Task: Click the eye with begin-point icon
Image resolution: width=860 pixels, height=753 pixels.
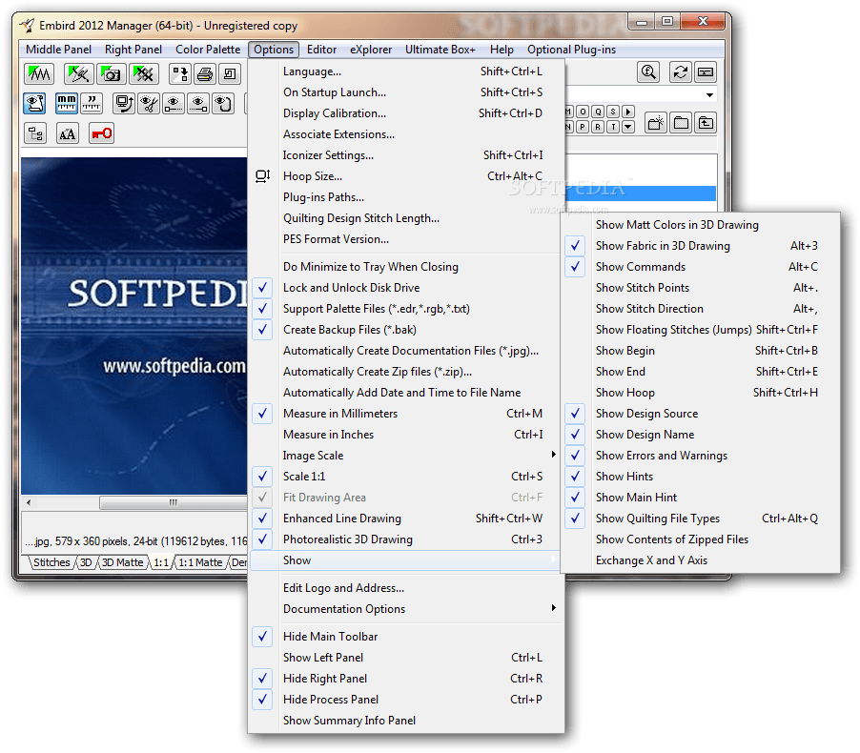Action: [x=174, y=103]
